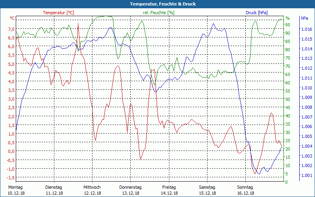Screen dimensions: 315x197
Task: Click the '6,5' temperature axis value
Action: tap(11, 38)
